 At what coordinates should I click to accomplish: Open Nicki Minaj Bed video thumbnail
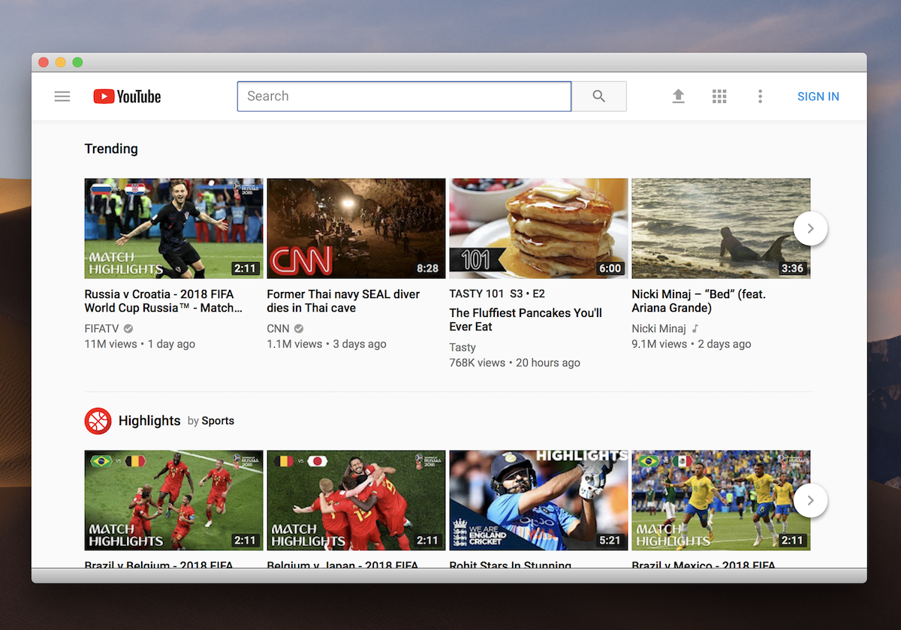click(x=721, y=228)
